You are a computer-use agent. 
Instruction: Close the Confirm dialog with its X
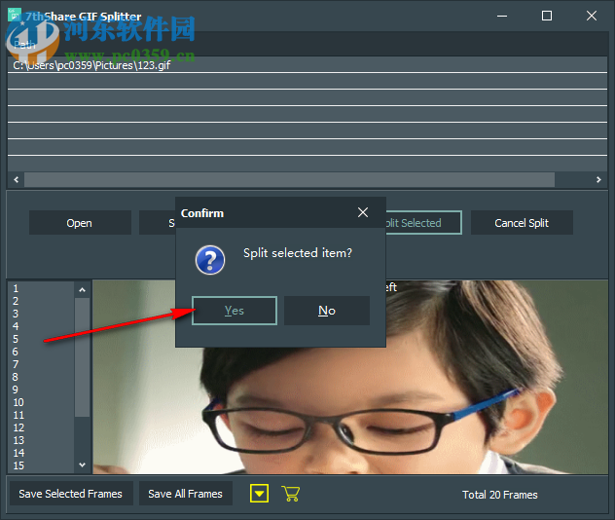pos(363,212)
